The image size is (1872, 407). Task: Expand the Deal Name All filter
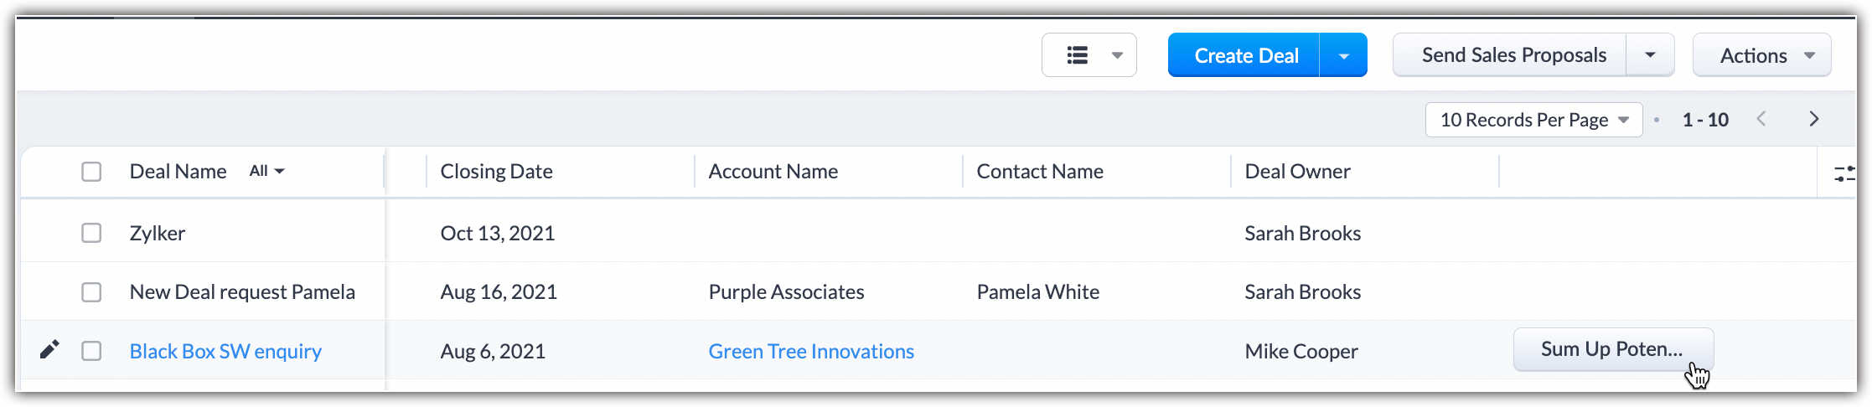point(266,171)
